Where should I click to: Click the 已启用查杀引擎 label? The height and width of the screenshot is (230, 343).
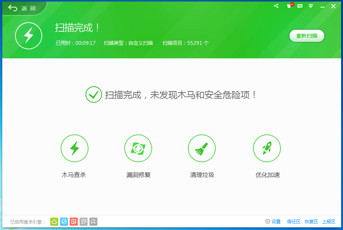(27, 222)
